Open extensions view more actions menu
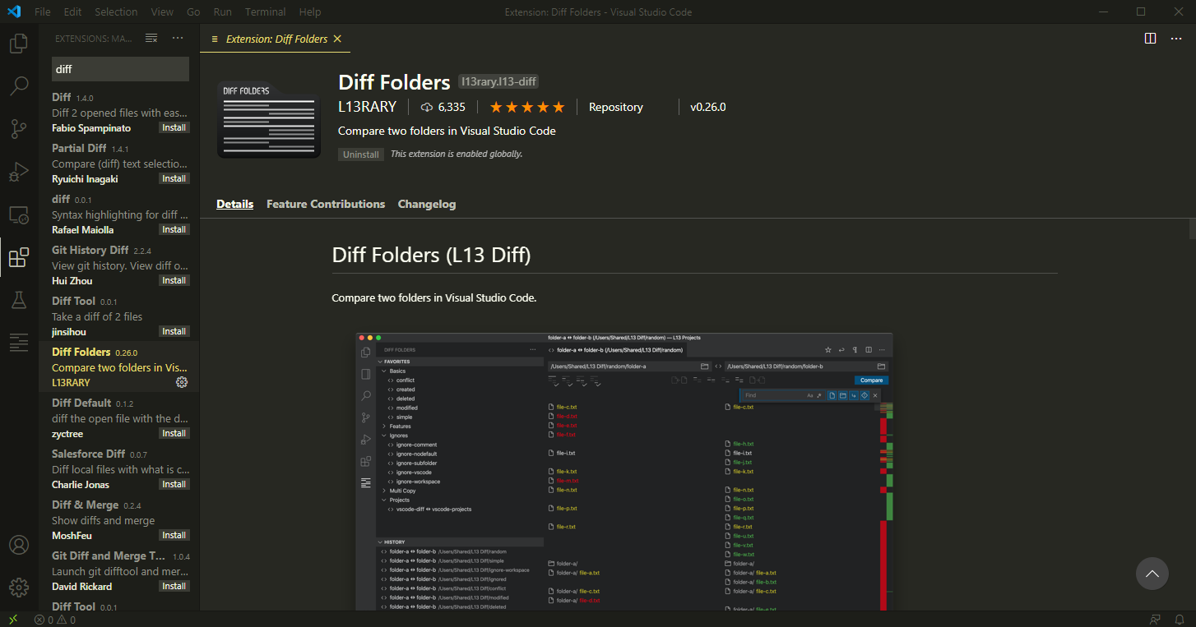Image resolution: width=1196 pixels, height=627 pixels. tap(178, 38)
